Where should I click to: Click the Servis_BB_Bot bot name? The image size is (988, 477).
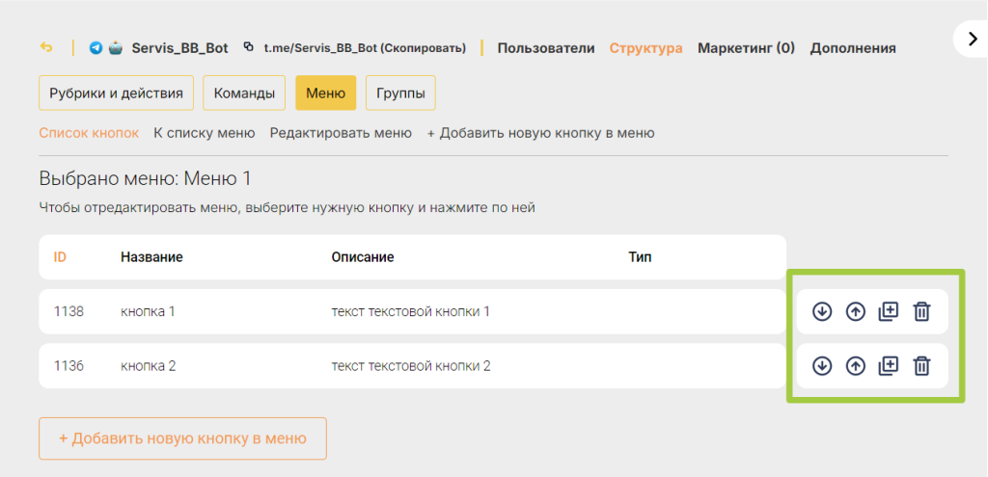pyautogui.click(x=179, y=48)
